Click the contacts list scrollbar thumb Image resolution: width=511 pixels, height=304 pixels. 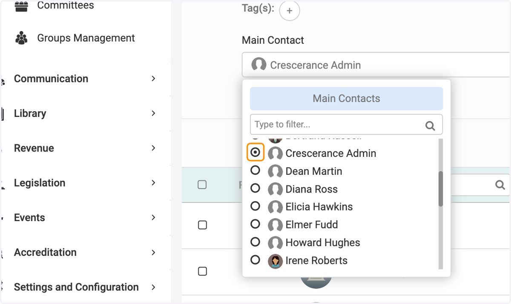[441, 189]
